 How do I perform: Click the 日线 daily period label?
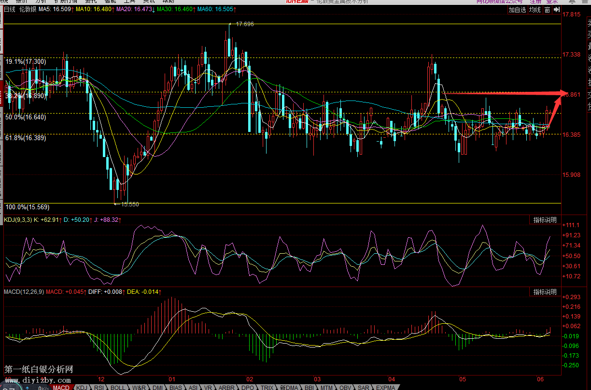pos(10,9)
